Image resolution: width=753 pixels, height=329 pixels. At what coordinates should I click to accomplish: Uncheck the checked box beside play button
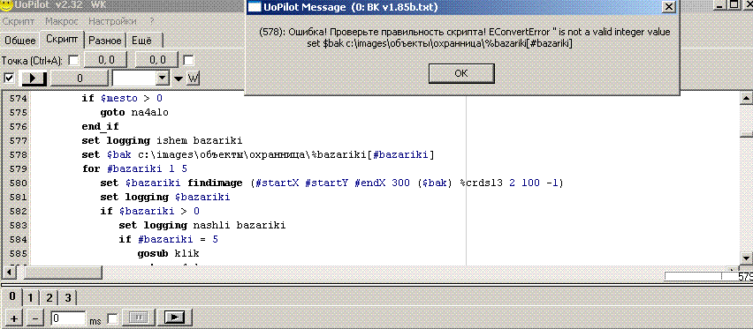point(9,78)
